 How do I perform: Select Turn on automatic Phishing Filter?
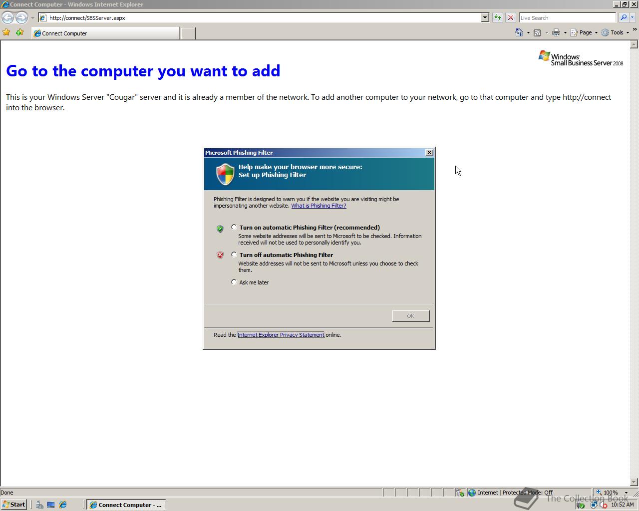point(234,227)
